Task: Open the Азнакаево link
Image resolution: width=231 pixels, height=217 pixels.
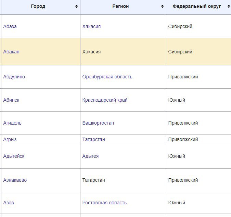Action: [15, 180]
